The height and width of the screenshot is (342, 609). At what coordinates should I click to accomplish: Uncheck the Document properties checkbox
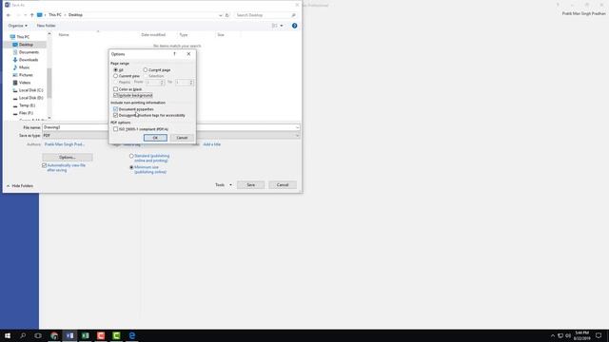(x=116, y=109)
